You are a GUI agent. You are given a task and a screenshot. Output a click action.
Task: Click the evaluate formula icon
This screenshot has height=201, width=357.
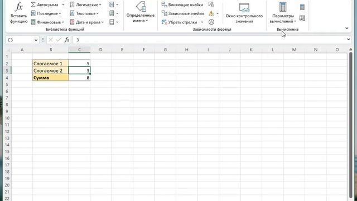[x=211, y=22]
